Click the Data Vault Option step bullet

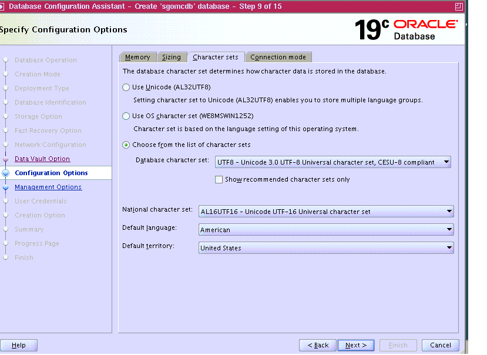[6, 159]
